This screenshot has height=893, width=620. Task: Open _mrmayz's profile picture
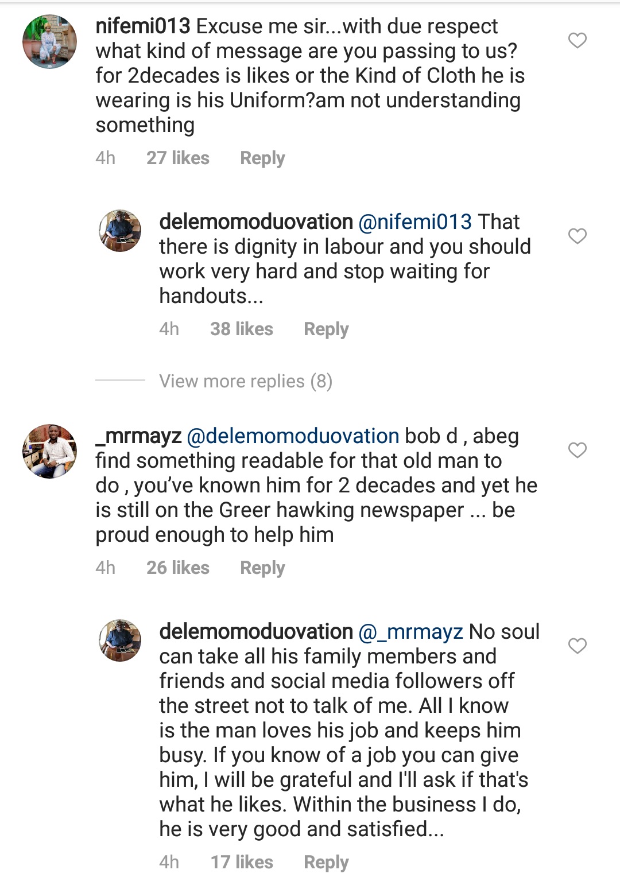pyautogui.click(x=49, y=451)
